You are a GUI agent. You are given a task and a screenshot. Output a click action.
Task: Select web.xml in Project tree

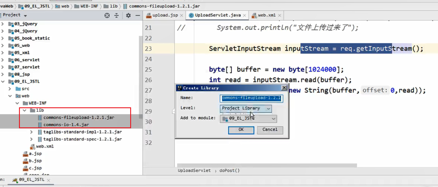(45, 146)
